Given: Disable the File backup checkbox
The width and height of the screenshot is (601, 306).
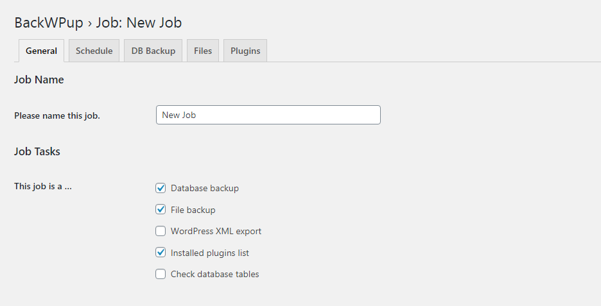Looking at the screenshot, I should [161, 210].
